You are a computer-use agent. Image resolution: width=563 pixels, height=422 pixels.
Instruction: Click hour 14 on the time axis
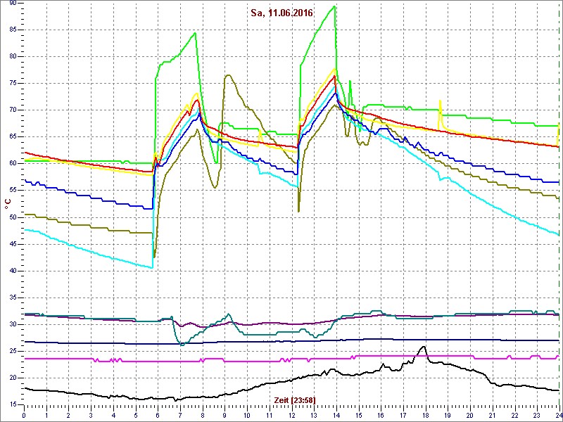click(336, 414)
